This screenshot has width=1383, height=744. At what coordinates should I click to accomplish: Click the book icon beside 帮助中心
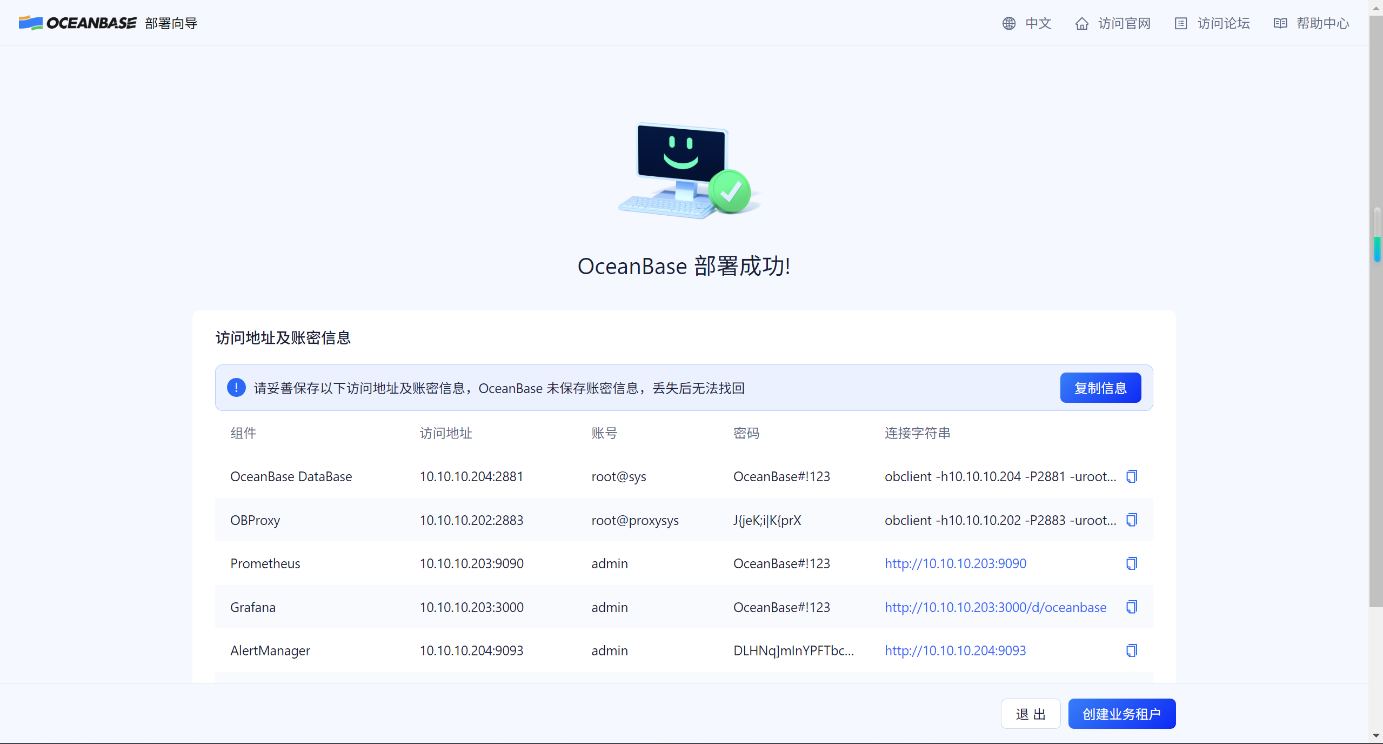pyautogui.click(x=1280, y=23)
